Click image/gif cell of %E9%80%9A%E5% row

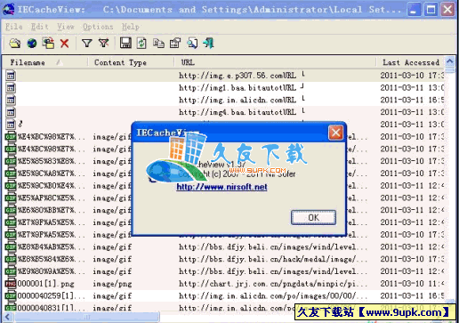(112, 271)
